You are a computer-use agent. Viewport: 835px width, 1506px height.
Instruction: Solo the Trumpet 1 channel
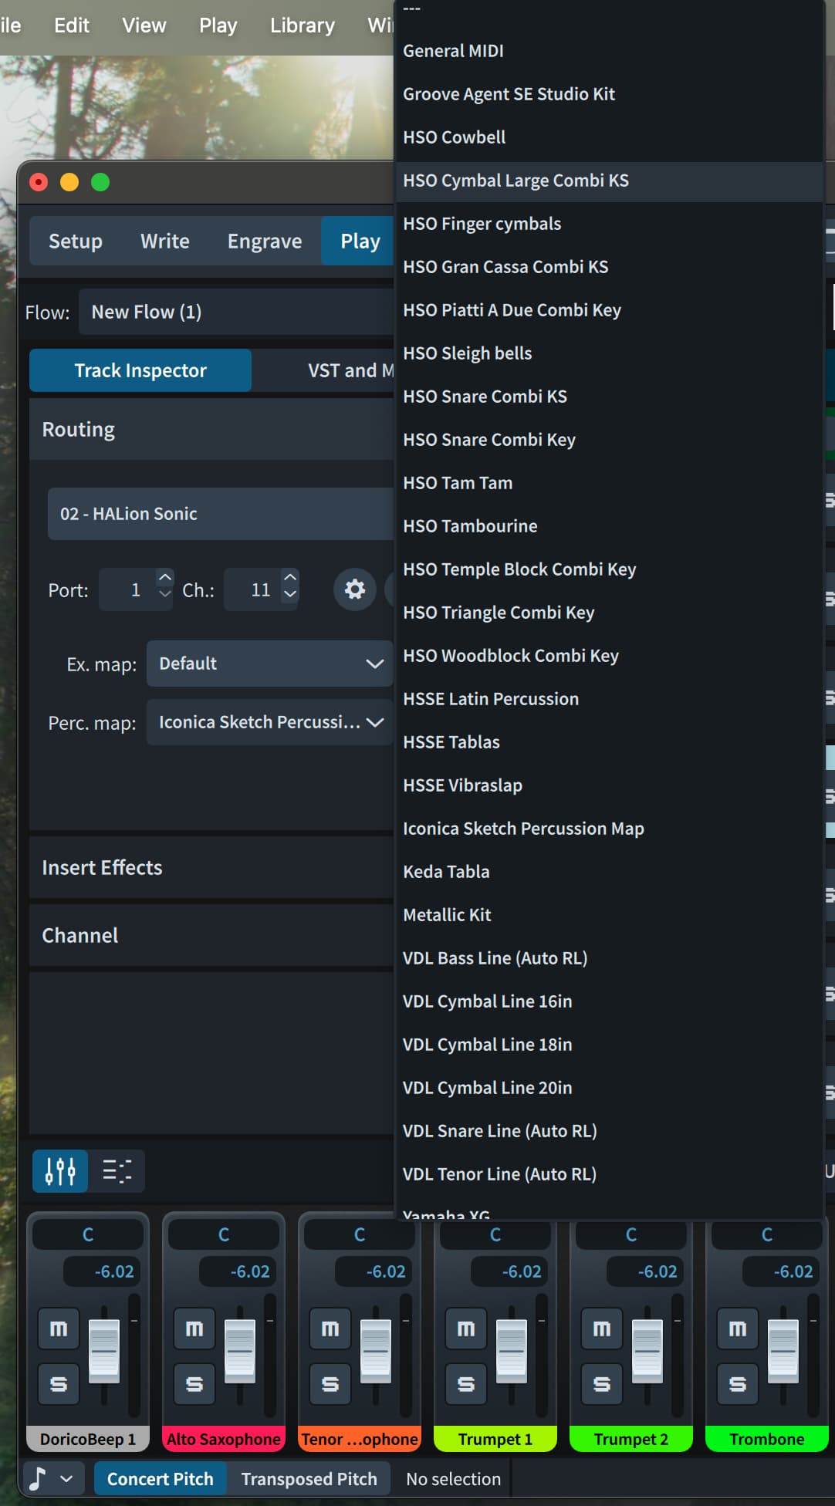[x=466, y=1384]
